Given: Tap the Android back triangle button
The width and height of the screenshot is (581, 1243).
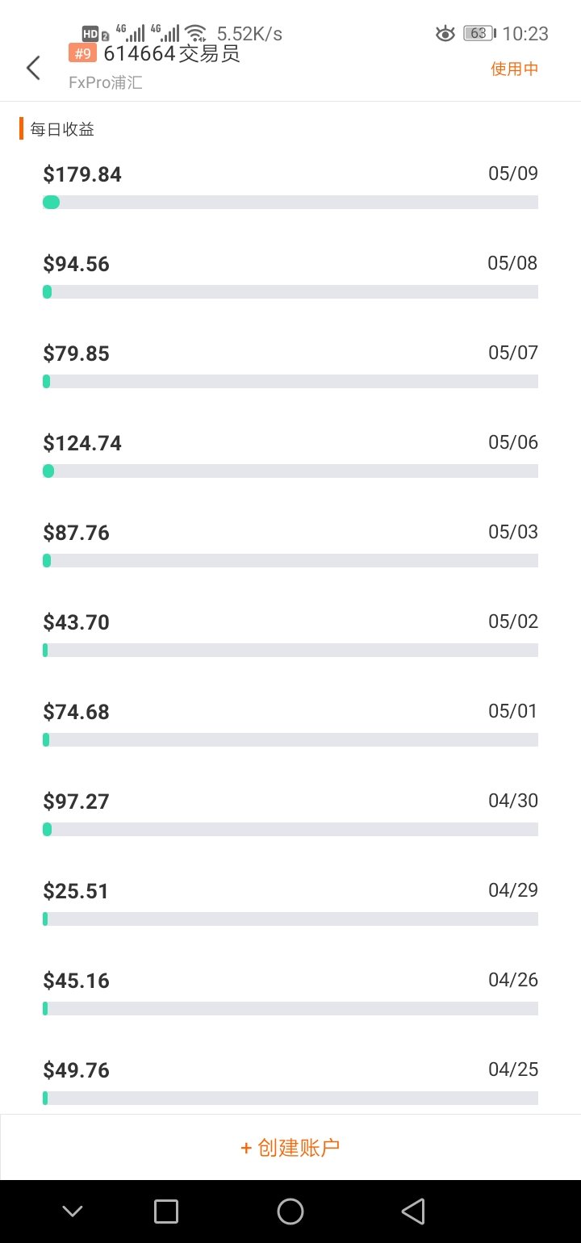Looking at the screenshot, I should [x=413, y=1211].
